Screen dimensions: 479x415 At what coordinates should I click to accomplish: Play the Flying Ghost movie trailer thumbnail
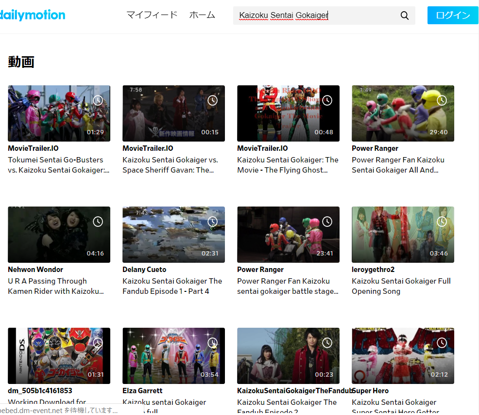pyautogui.click(x=288, y=113)
